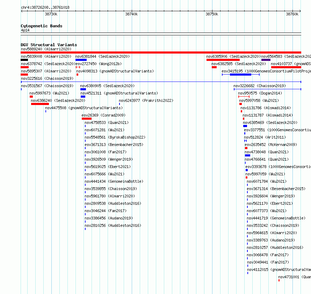
Task: Open nsv4098313 gnomADStructuralVariants entry
Action: click(115, 71)
